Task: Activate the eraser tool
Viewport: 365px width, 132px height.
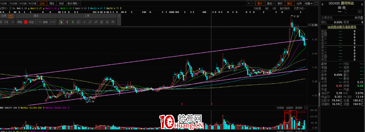Action: point(96,22)
